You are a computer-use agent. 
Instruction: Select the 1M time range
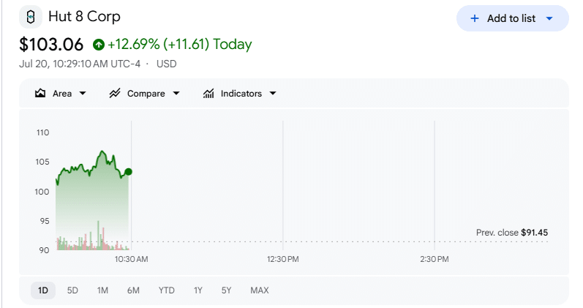(102, 290)
